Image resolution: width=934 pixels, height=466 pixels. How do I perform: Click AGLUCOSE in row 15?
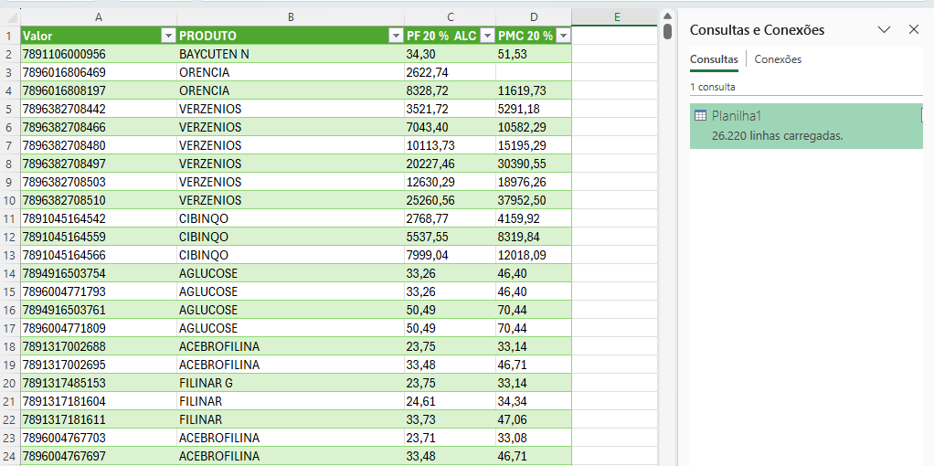(x=290, y=291)
